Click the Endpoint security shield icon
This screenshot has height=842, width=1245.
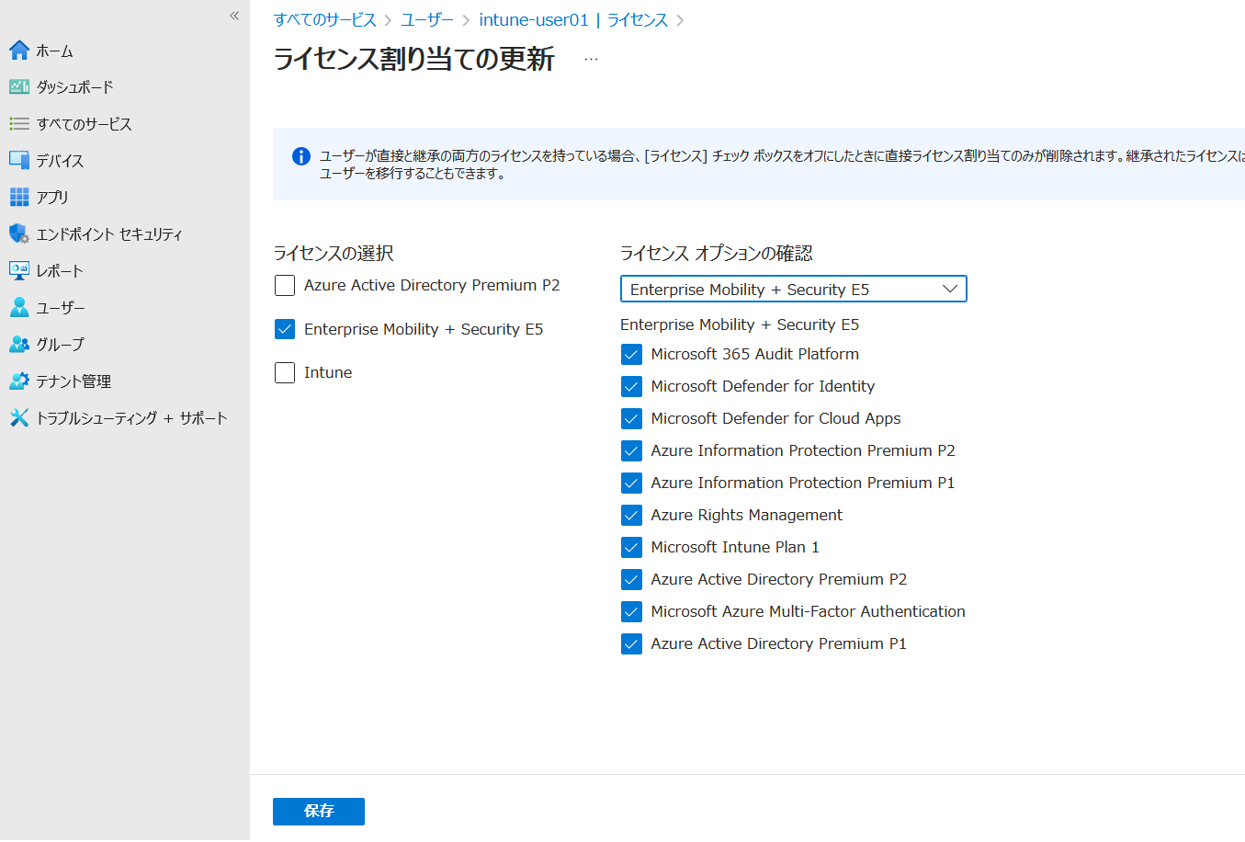[x=19, y=233]
